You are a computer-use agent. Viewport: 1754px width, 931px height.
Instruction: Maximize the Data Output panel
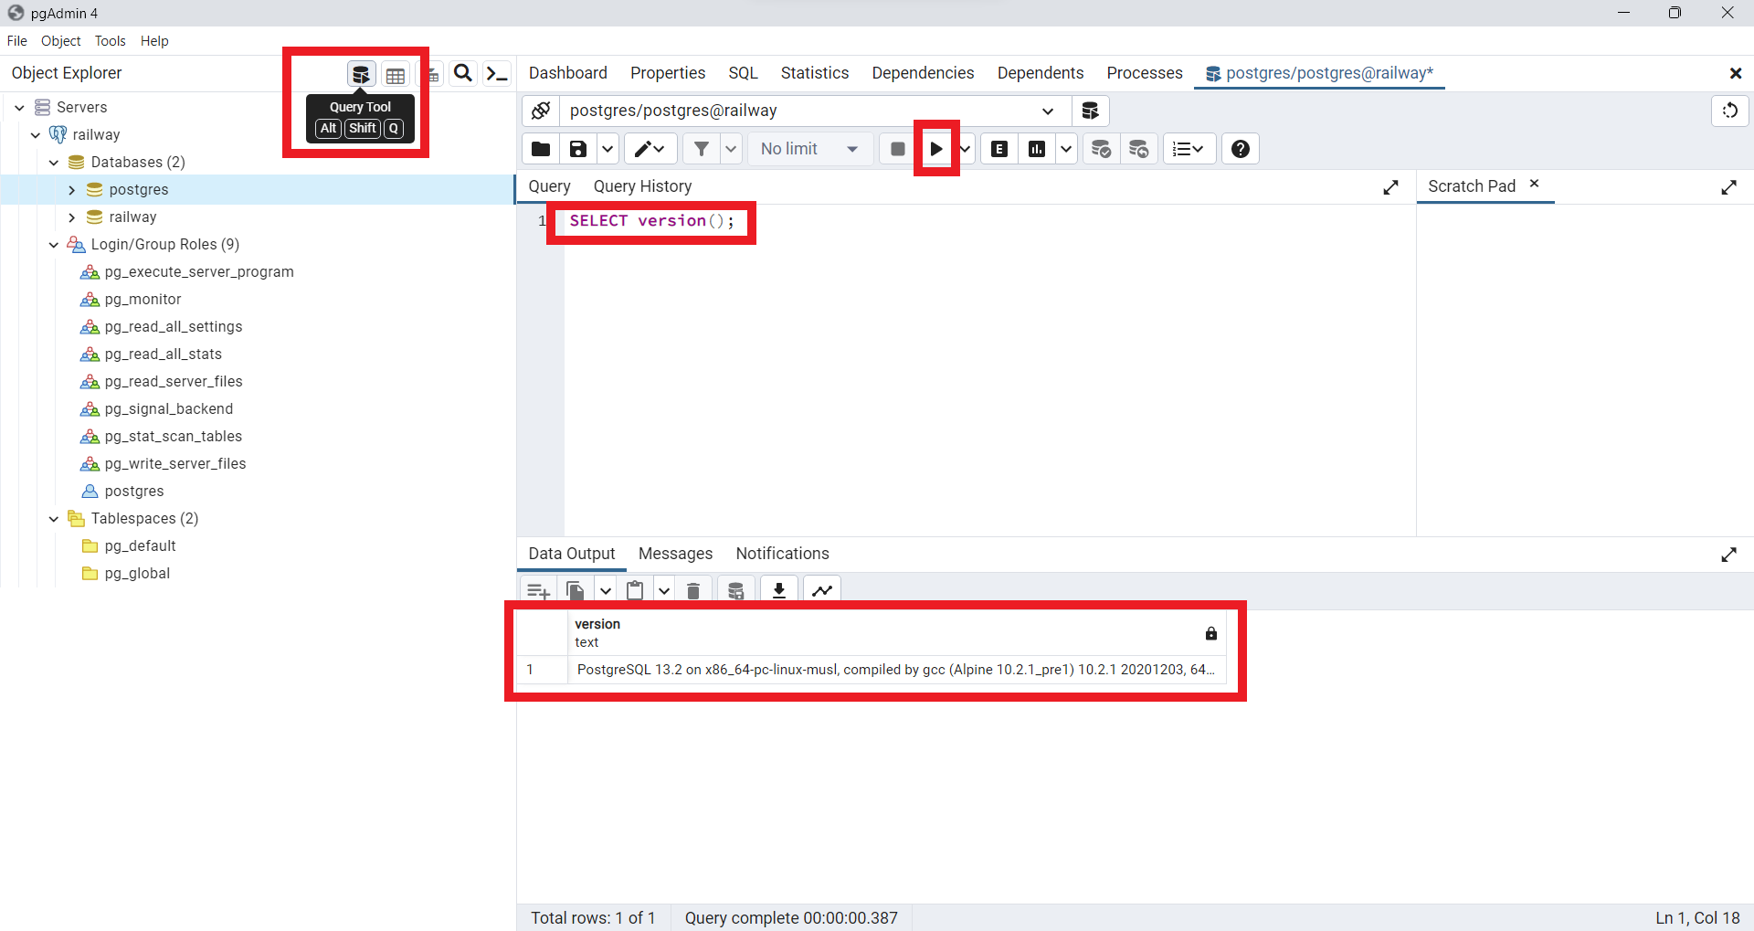(x=1728, y=555)
